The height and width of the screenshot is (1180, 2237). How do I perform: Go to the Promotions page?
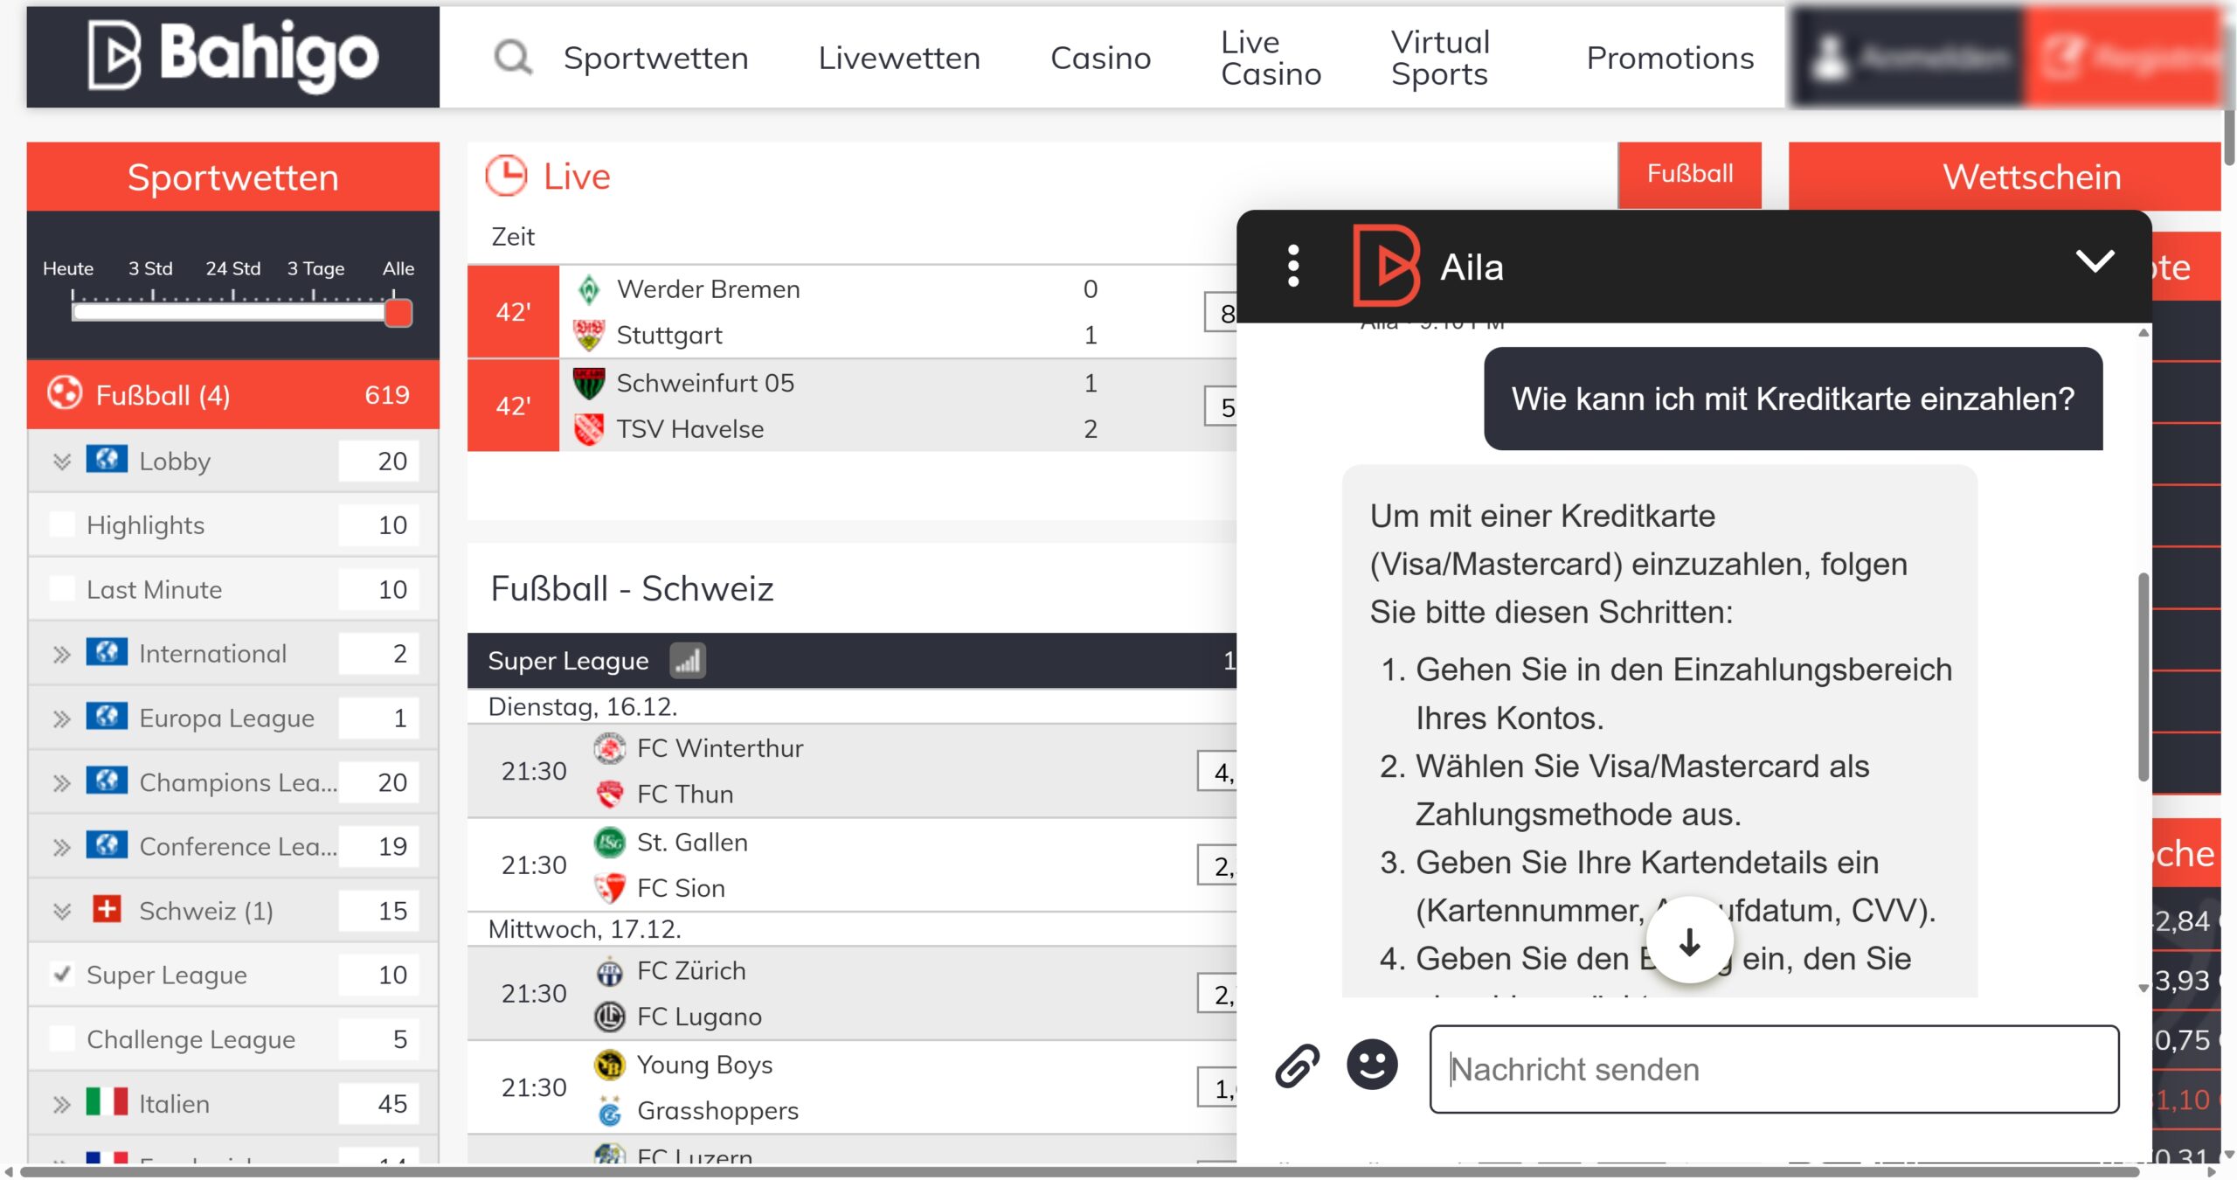(1670, 59)
